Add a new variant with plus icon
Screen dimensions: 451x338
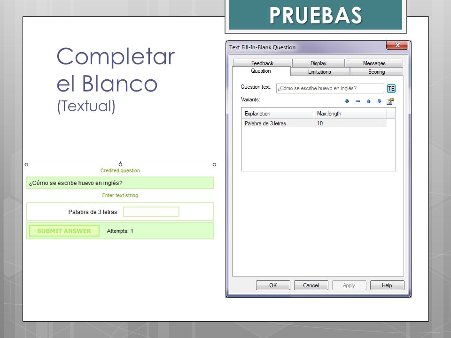click(347, 101)
